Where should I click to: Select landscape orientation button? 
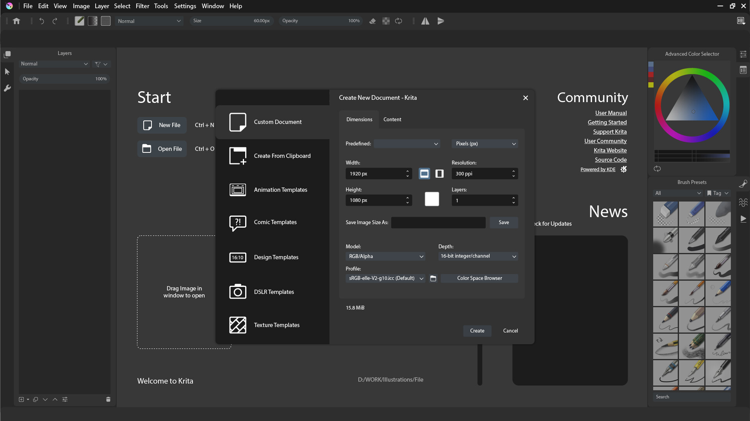click(x=424, y=173)
